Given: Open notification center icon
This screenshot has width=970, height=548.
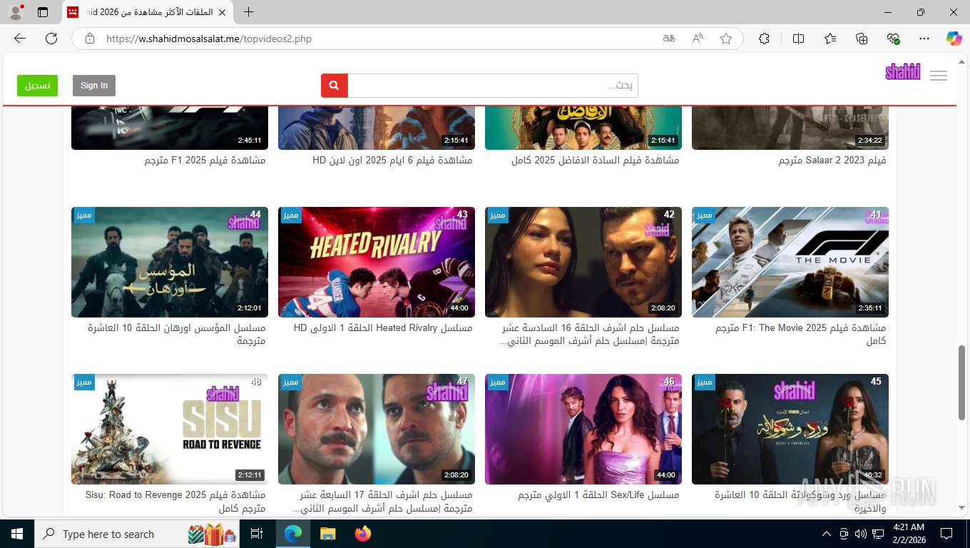Looking at the screenshot, I should (x=946, y=534).
